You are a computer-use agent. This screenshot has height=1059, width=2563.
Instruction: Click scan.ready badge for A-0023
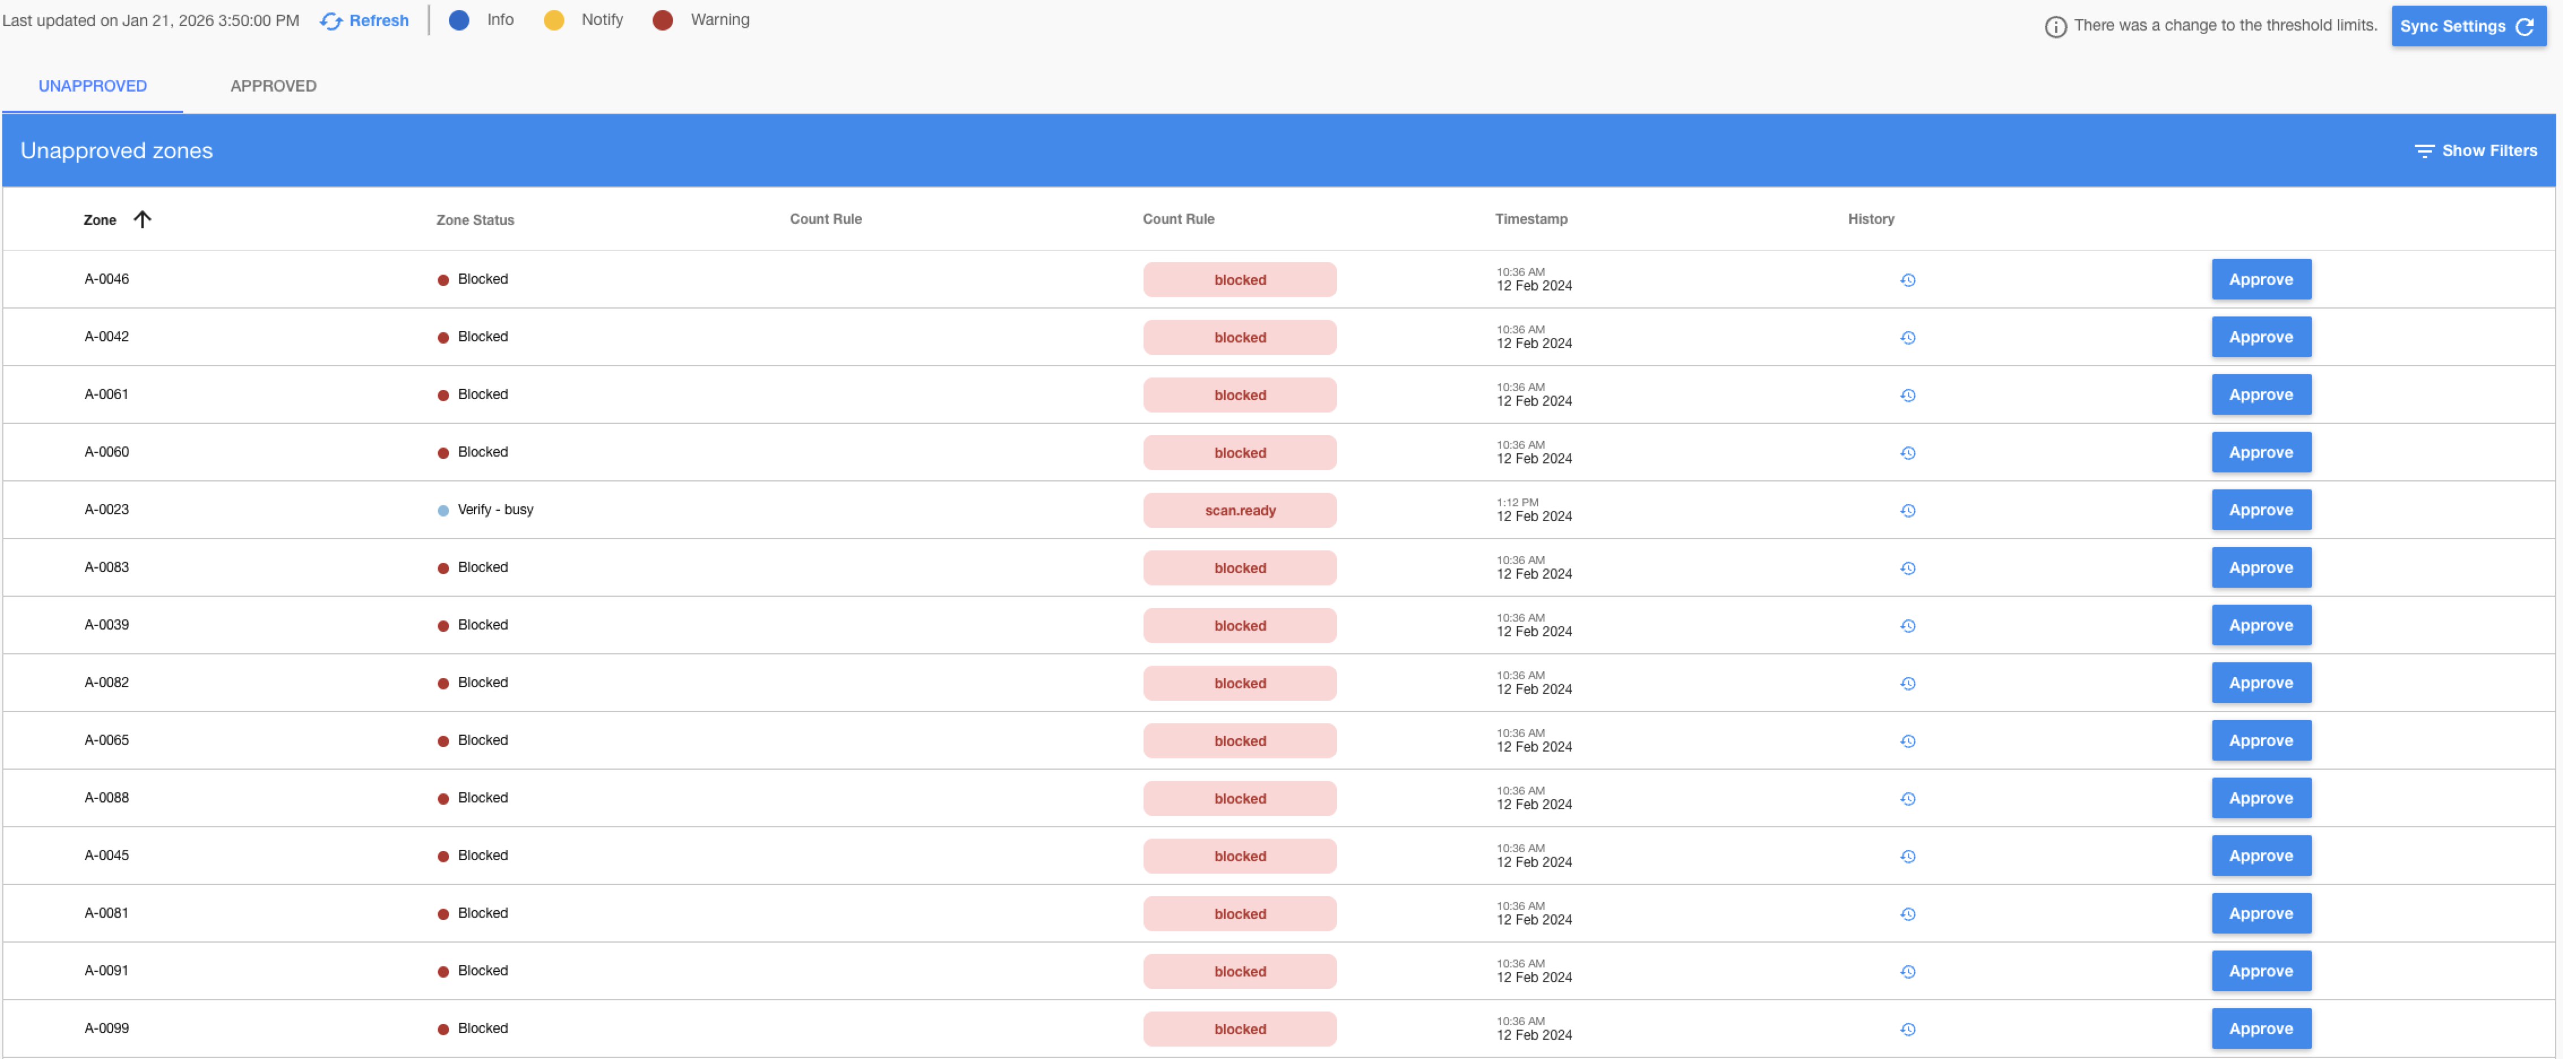1239,511
